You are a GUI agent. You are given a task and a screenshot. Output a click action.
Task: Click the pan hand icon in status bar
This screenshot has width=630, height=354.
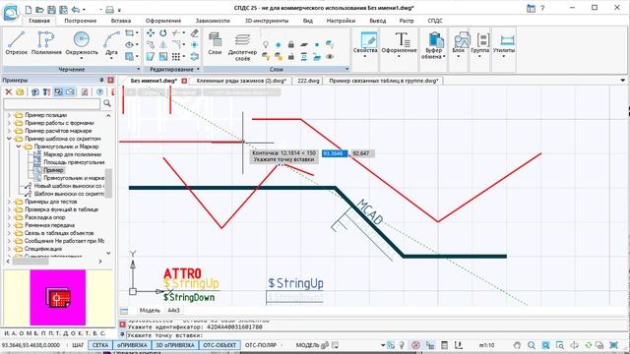click(518, 345)
